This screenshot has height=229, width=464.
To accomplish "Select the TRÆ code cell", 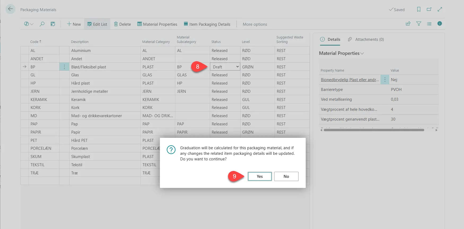I will pos(44,173).
